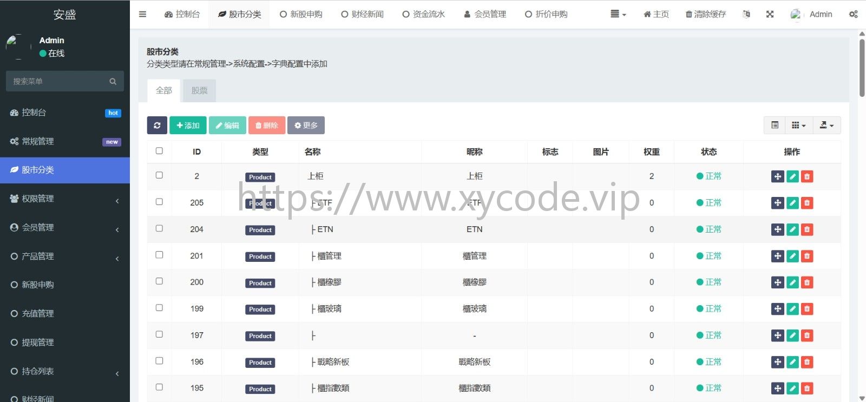The image size is (866, 402).
Task: Open the header list-menu dropdown
Action: [x=618, y=14]
